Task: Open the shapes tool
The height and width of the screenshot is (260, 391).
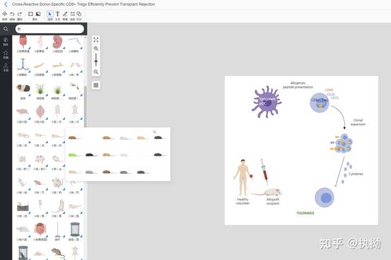Action: point(79,14)
